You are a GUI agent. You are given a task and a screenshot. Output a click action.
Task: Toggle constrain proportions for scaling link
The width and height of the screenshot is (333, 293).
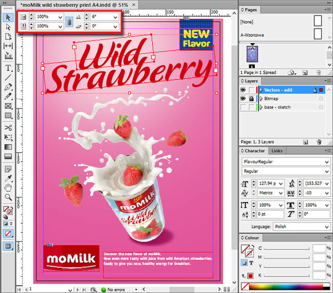coord(69,22)
